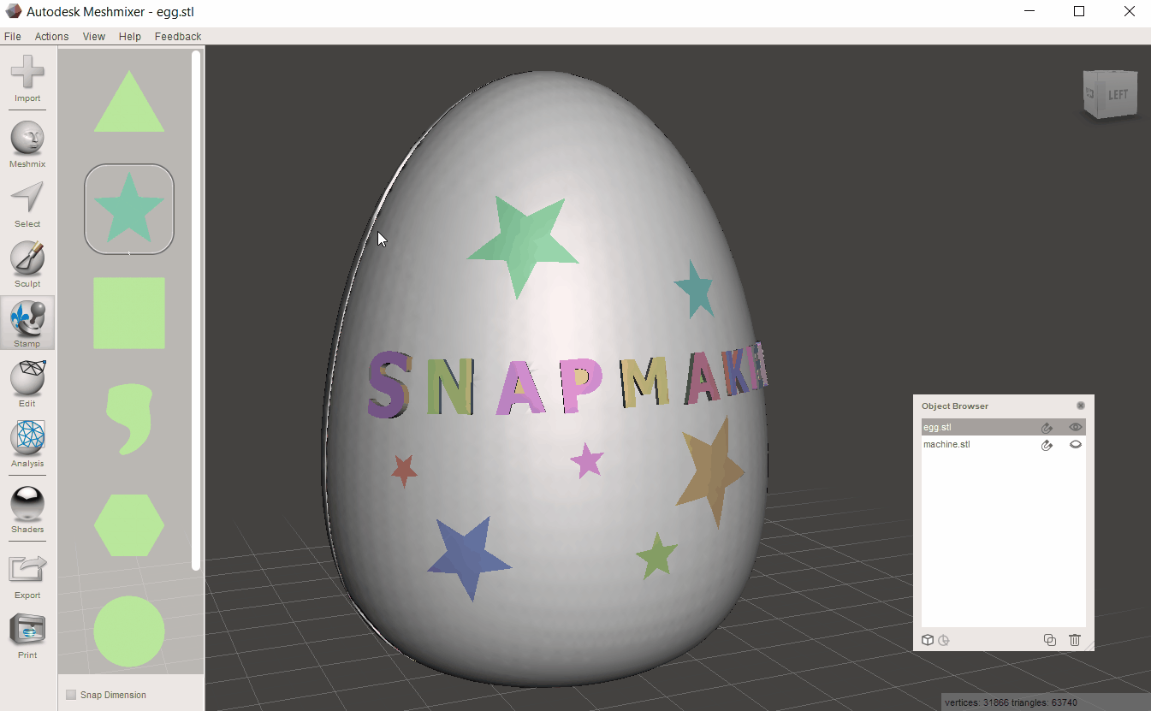1151x711 pixels.
Task: Open the File menu
Action: (13, 37)
